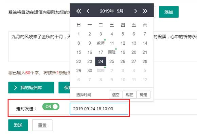Open year selector 2019年 in calendar header
The width and height of the screenshot is (197, 134).
click(107, 11)
